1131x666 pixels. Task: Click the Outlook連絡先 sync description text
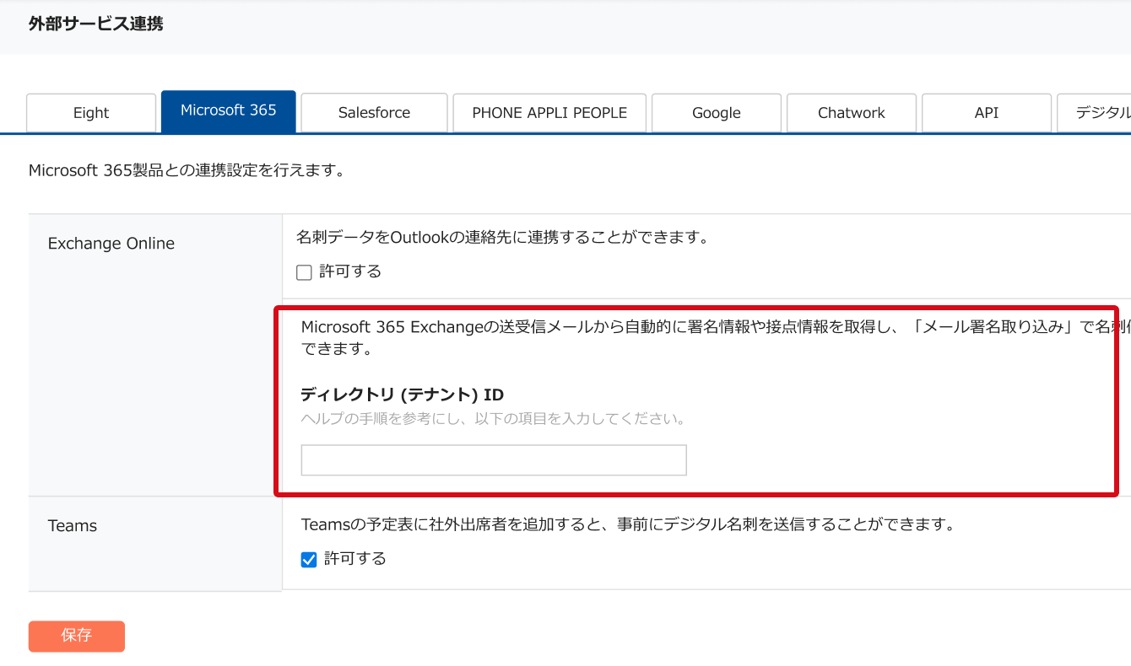tap(501, 238)
